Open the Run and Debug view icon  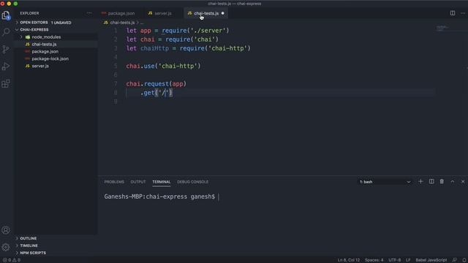pos(6,66)
